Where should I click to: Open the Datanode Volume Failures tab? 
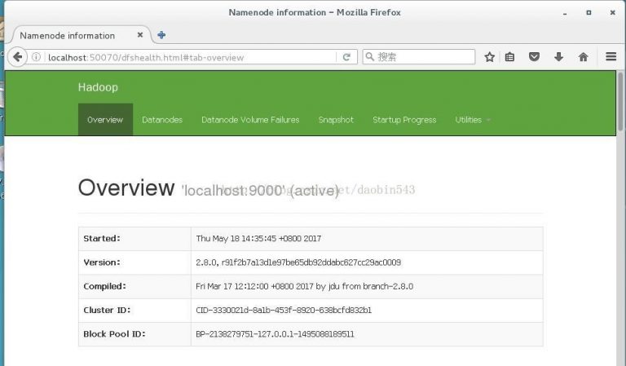(250, 120)
